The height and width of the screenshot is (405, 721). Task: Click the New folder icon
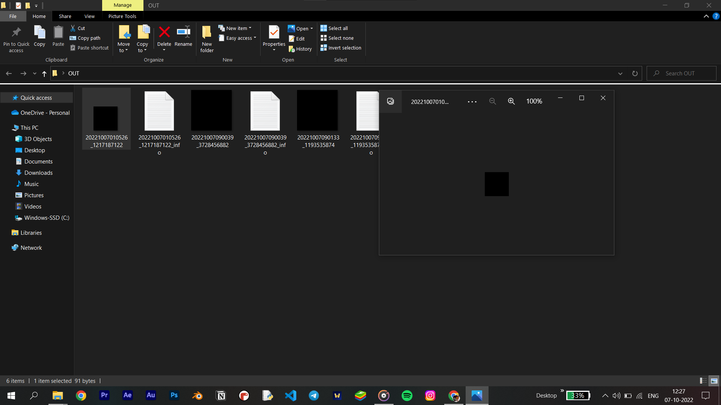[x=207, y=33]
